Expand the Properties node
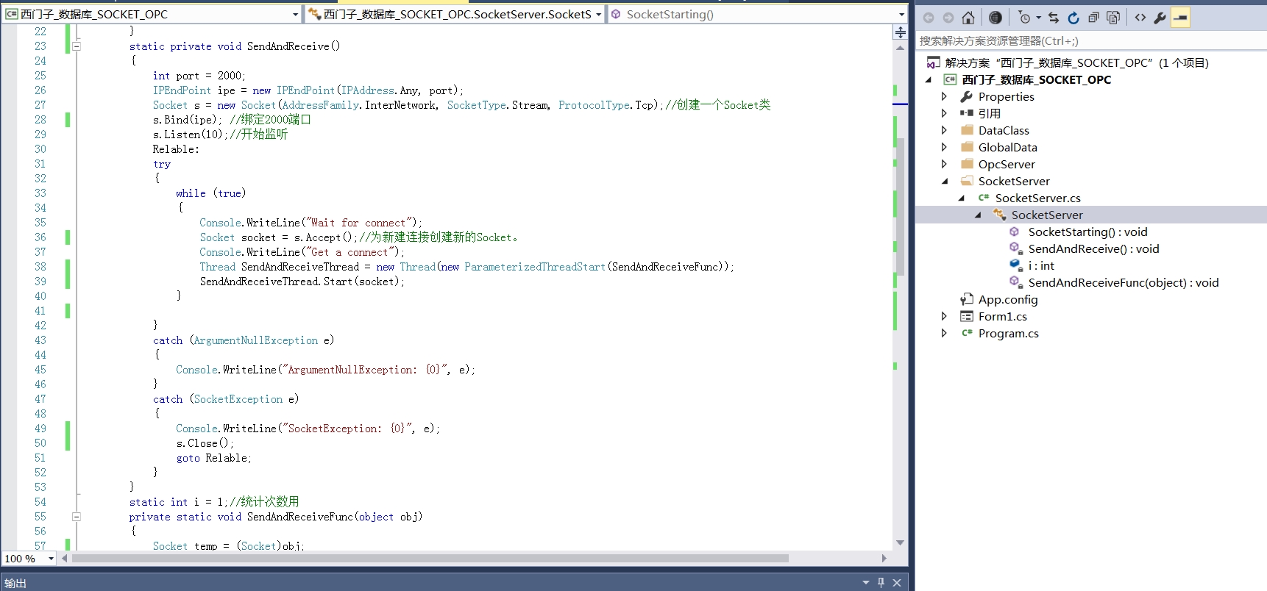This screenshot has height=591, width=1267. pyautogui.click(x=945, y=96)
